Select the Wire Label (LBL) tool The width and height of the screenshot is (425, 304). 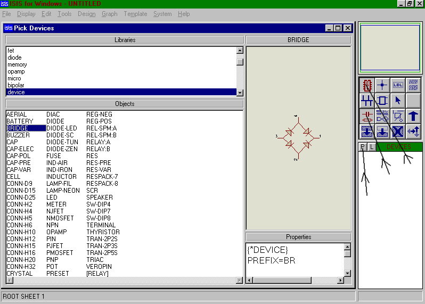coord(398,85)
